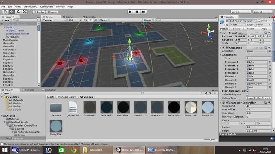Viewport: 275px width, 154px height.
Task: Open the GameObject menu
Action: (31, 7)
